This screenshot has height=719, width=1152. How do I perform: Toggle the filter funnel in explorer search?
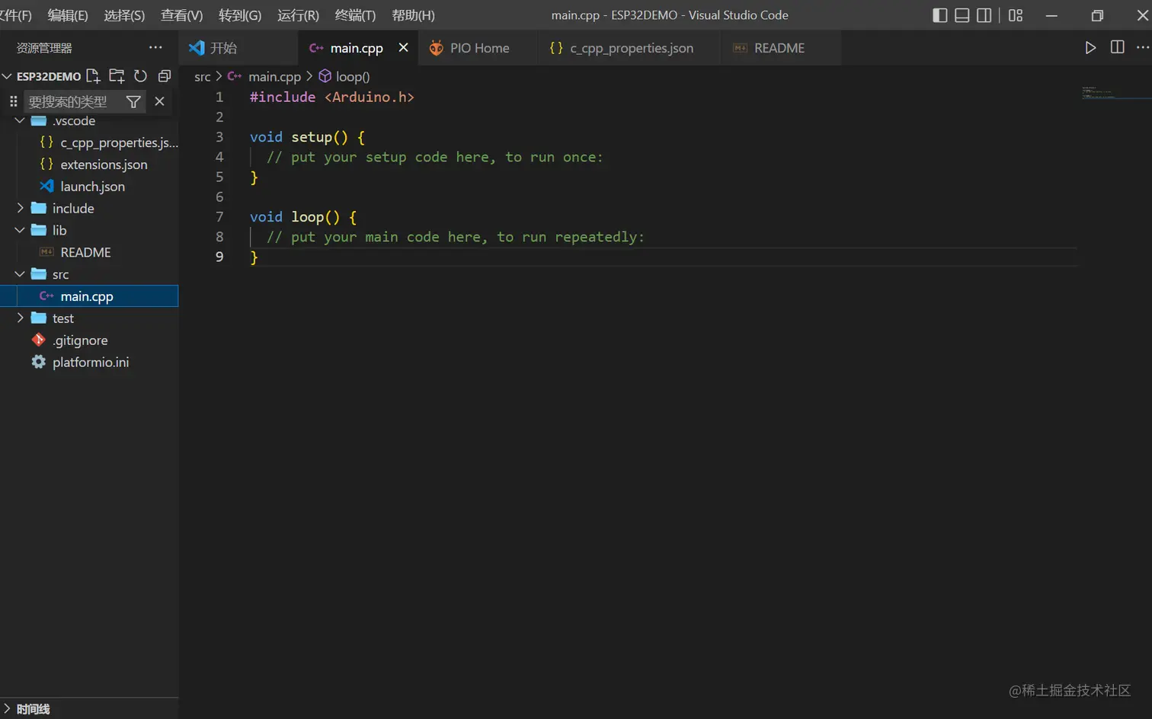pos(133,101)
